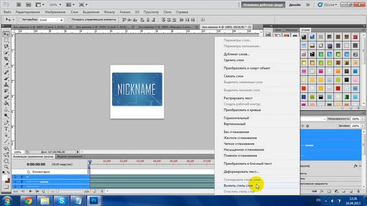Play the animation timeline
This screenshot has width=367, height=206.
click(30, 191)
